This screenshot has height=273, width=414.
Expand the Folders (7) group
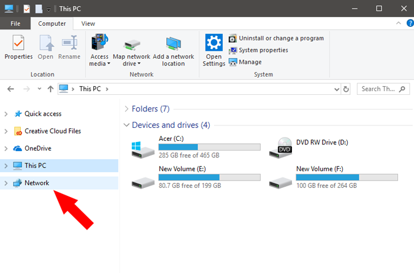[126, 109]
